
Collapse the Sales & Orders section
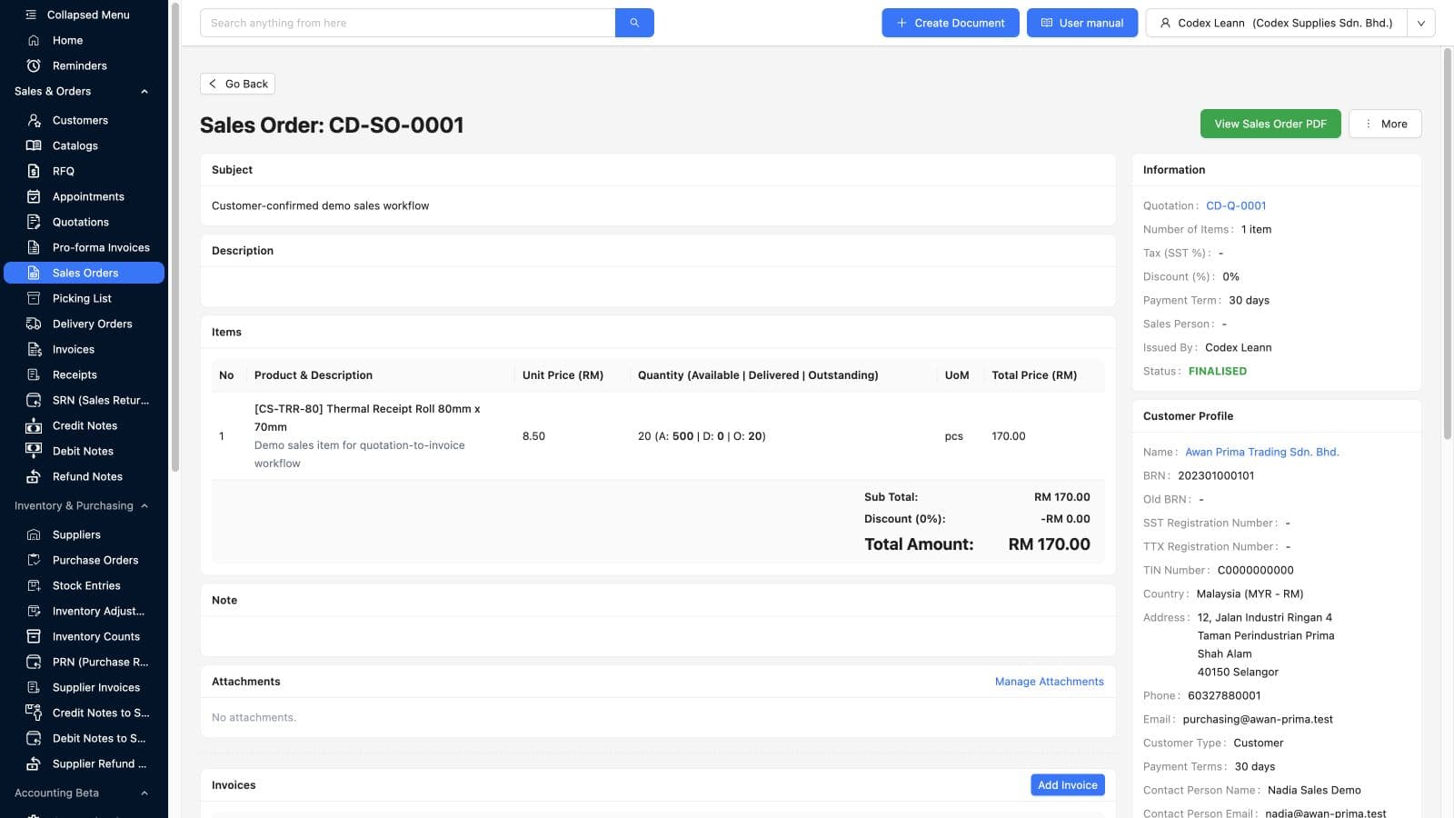(144, 91)
